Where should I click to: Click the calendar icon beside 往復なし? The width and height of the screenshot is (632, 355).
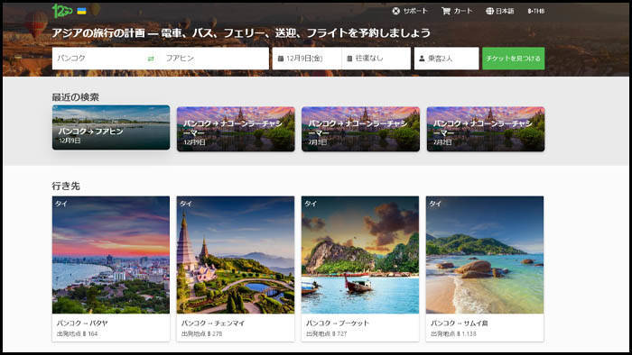(x=349, y=59)
